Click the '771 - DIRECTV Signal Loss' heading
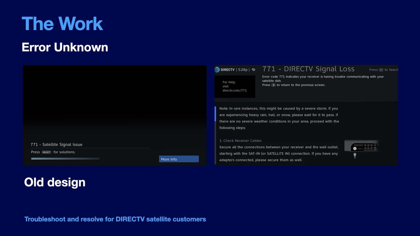Screen dimensions: 420x236 coord(308,69)
